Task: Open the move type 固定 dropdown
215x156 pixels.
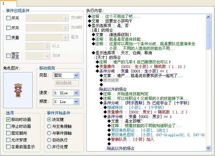Action: 76,75
